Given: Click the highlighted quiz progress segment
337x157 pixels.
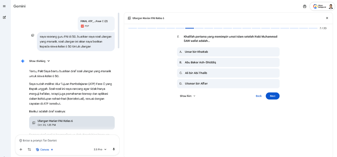Looking at the screenshot, I should 190,28.
